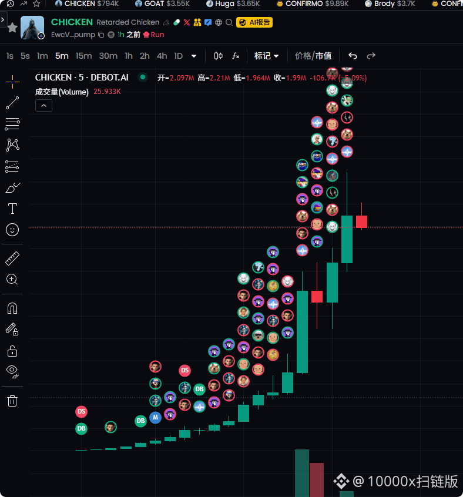
Task: Collapse the indicator legend with caret button
Action: point(43,106)
